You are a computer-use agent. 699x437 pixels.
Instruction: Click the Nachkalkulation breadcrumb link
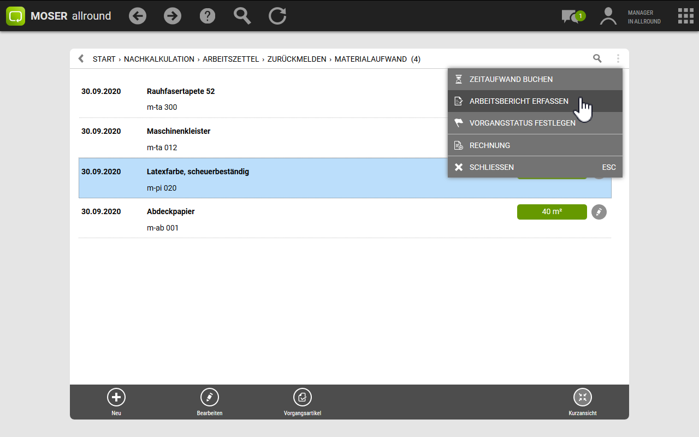click(159, 59)
